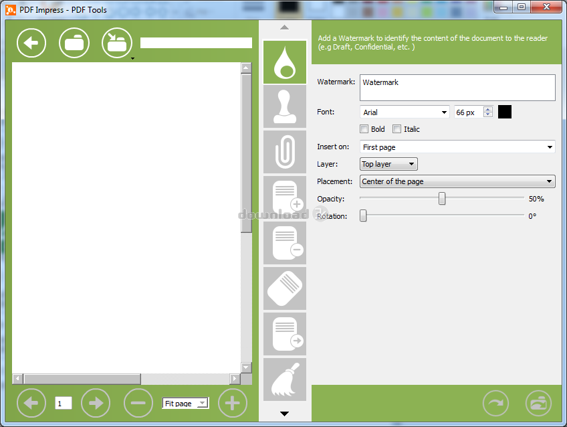Open the Arial font dropdown

(405, 112)
